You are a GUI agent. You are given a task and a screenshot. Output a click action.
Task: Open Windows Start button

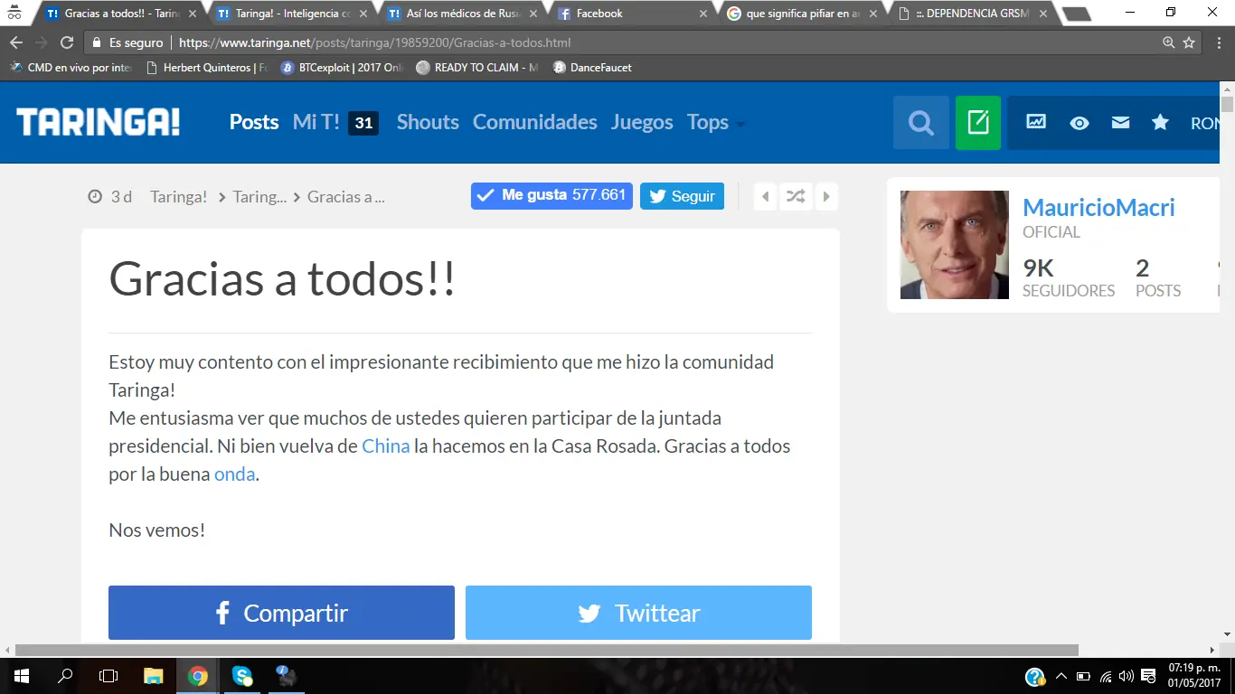21,676
